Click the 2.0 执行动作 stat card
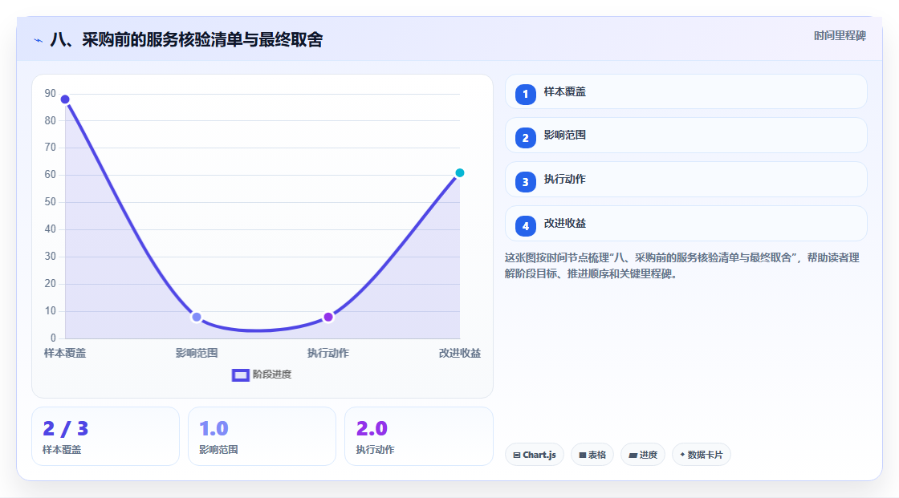 point(418,436)
